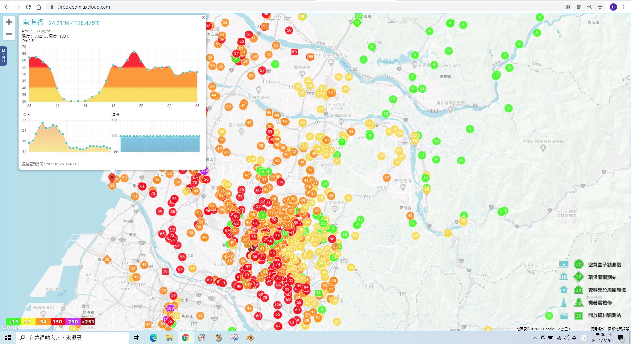Click the red location pin marker

[x=112, y=179]
